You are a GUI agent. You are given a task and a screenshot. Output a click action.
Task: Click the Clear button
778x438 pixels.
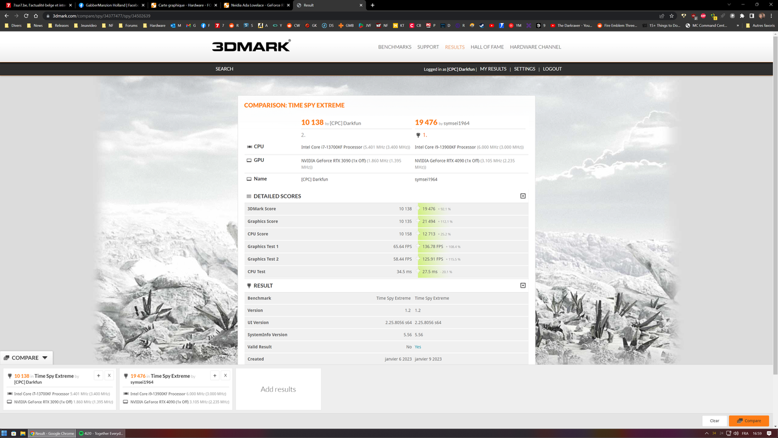tap(715, 420)
